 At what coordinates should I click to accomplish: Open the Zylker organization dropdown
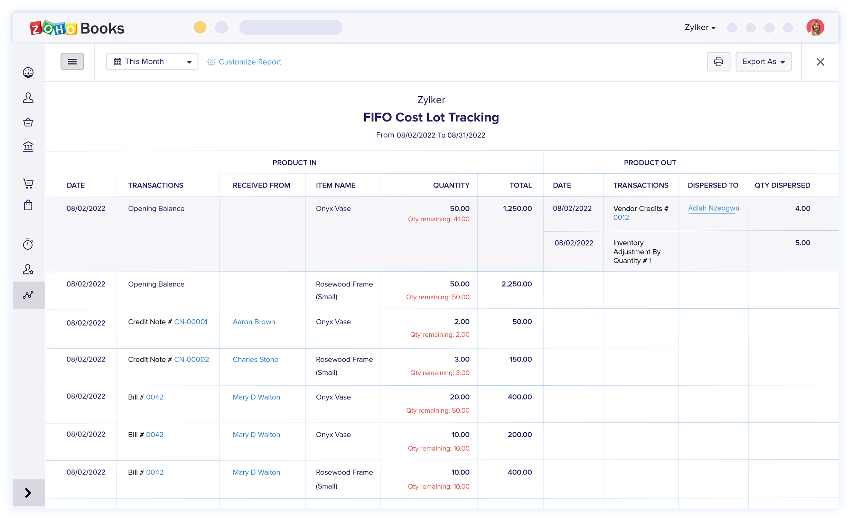[699, 28]
